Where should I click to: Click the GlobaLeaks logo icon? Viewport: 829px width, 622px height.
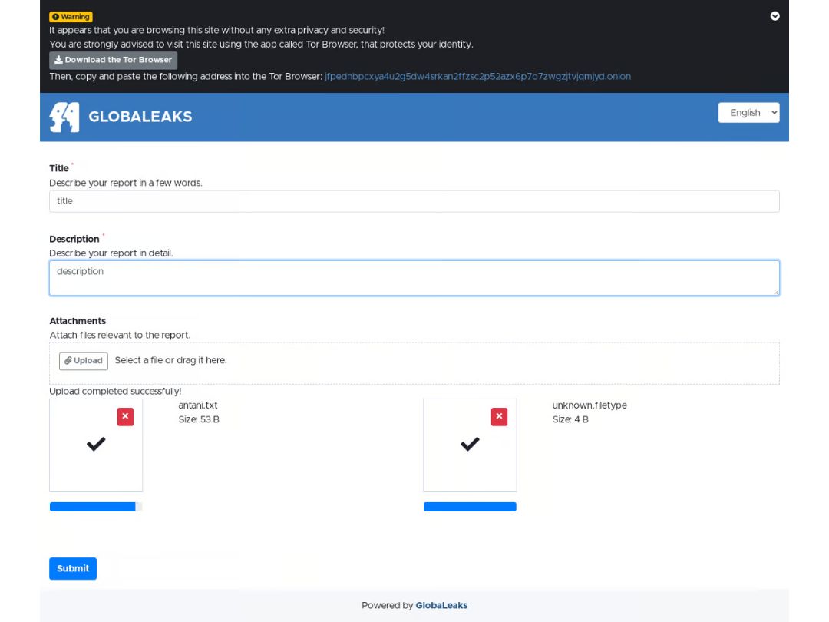pyautogui.click(x=64, y=117)
